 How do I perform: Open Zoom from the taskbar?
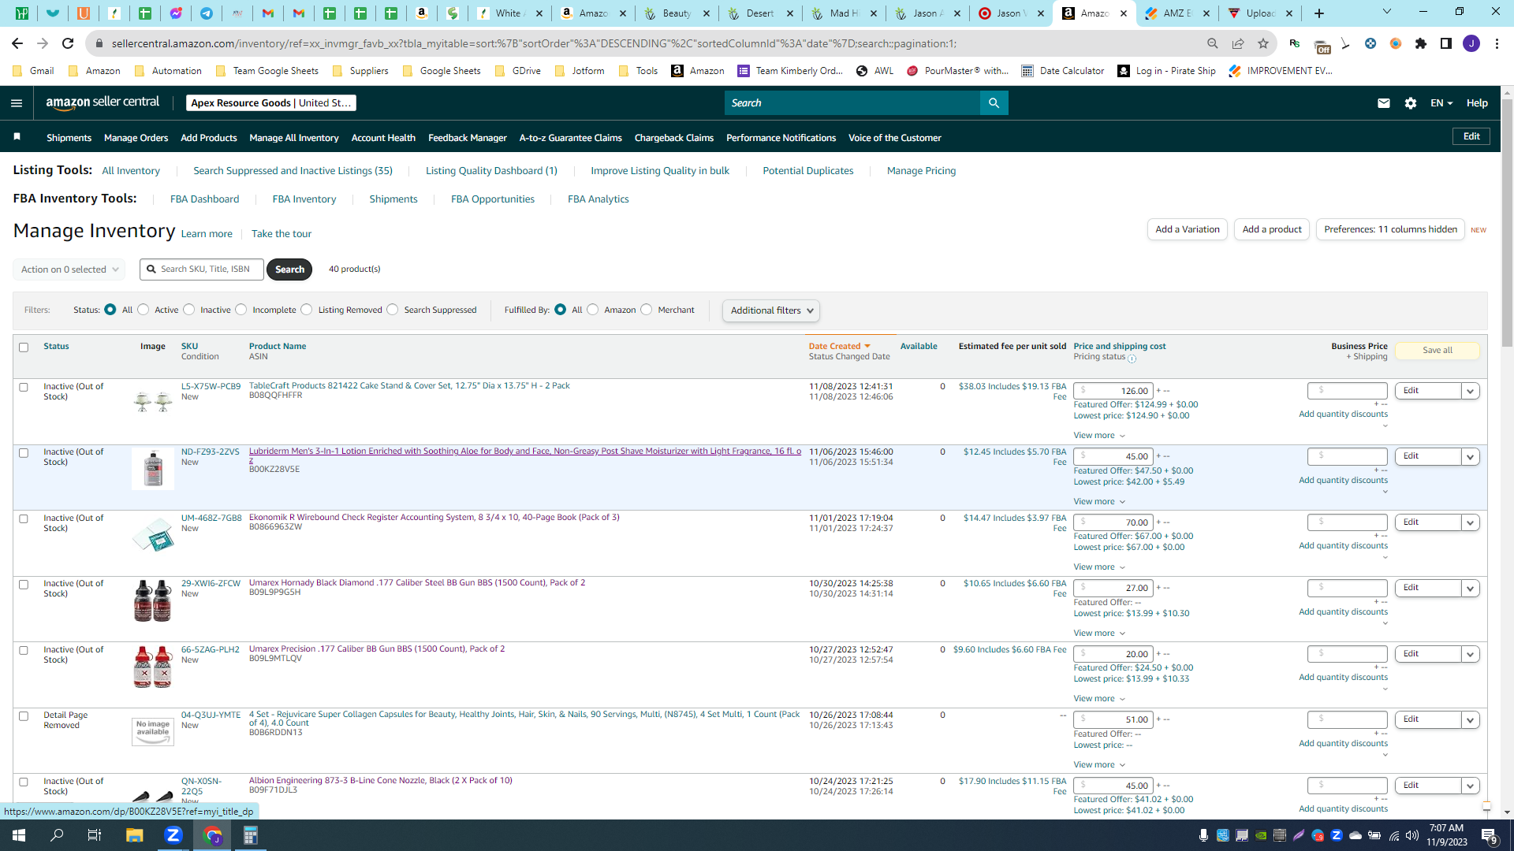tap(173, 835)
